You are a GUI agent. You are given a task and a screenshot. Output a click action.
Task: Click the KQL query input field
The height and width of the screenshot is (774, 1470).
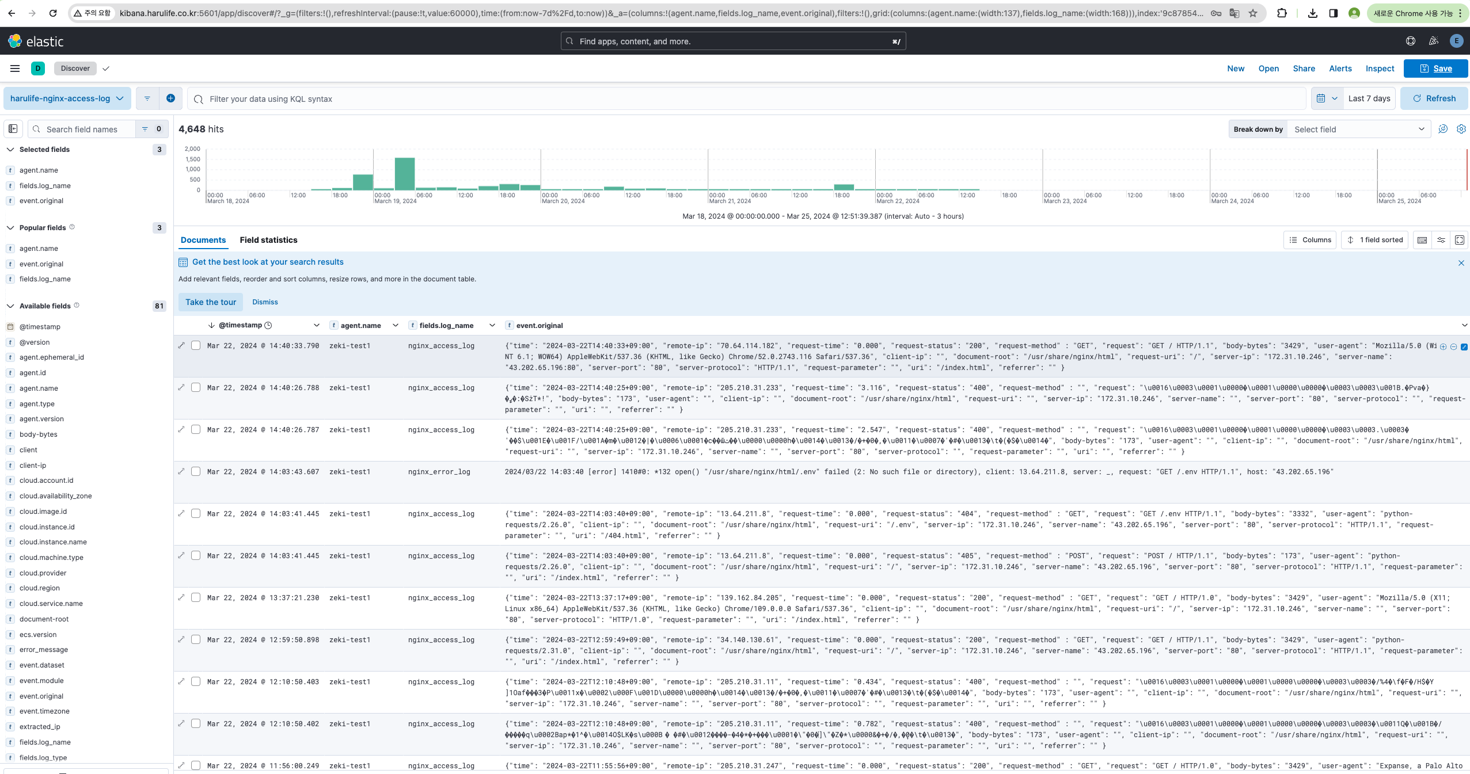click(749, 99)
